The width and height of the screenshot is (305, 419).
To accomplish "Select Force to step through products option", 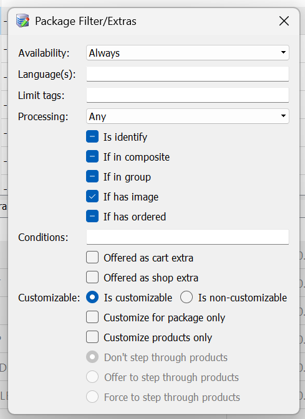I will click(x=92, y=397).
